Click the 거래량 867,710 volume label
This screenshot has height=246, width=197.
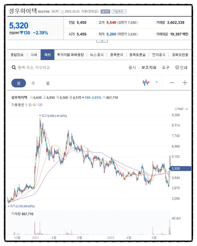[x=22, y=214]
